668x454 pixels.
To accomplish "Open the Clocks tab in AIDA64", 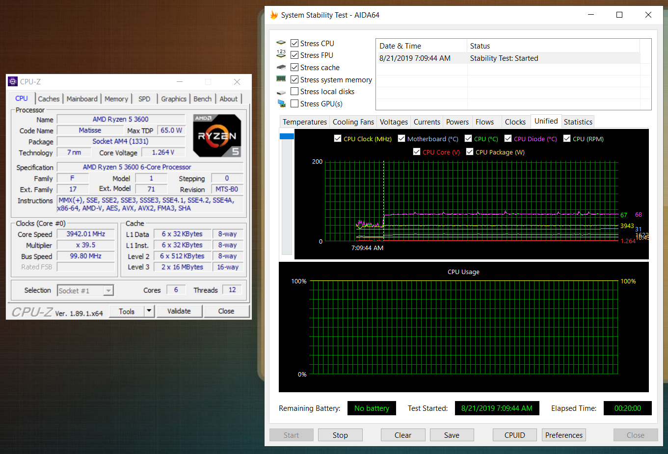I will click(515, 122).
